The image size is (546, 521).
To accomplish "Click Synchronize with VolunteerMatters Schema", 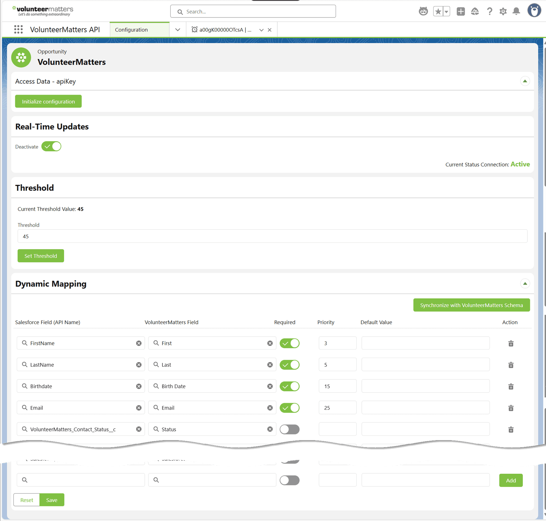I will click(x=471, y=305).
